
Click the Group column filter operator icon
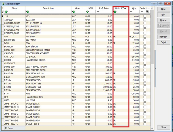coord(74,12)
